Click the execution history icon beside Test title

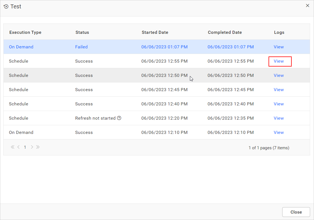tap(6, 6)
